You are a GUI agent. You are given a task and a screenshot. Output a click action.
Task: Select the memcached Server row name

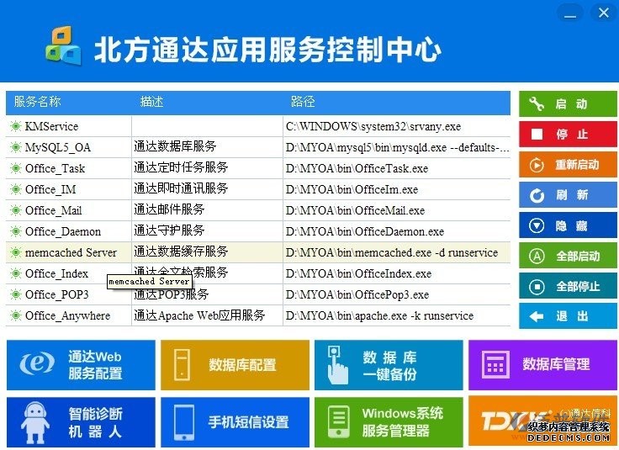pos(71,252)
